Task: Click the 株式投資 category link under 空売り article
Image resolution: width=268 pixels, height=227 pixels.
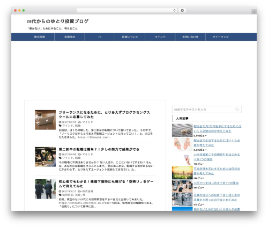Action: click(x=87, y=191)
